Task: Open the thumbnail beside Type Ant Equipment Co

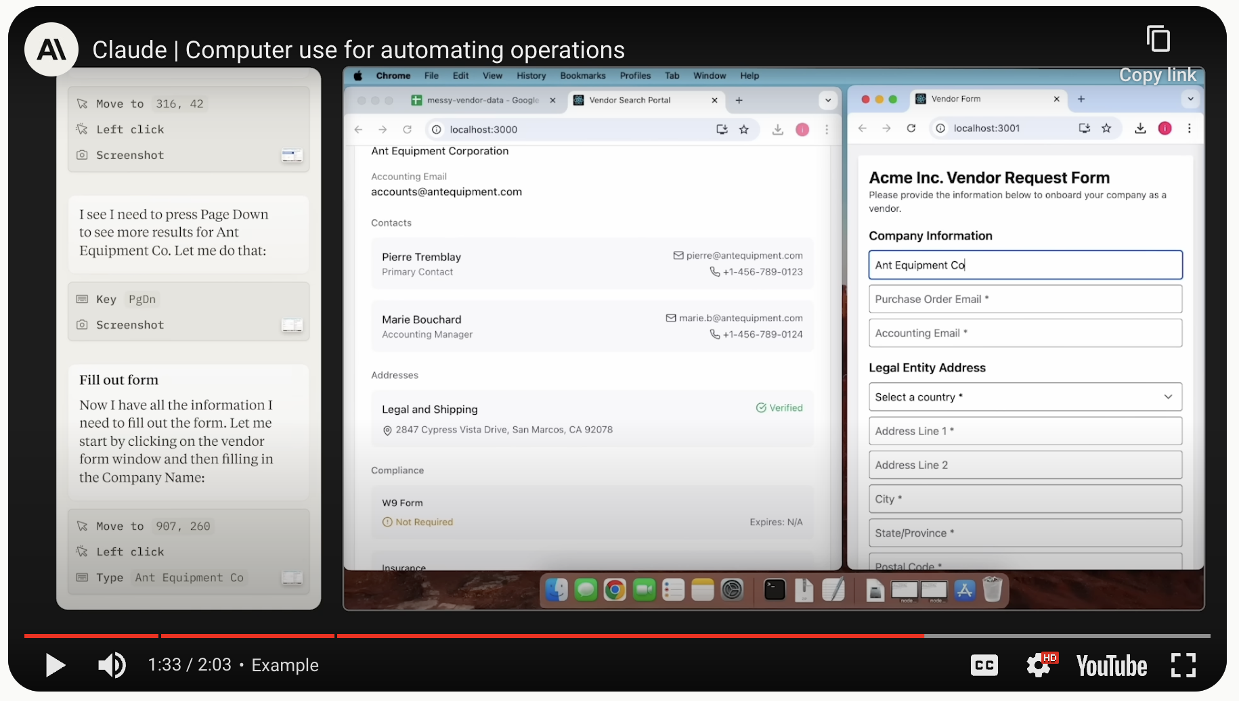Action: pos(292,578)
